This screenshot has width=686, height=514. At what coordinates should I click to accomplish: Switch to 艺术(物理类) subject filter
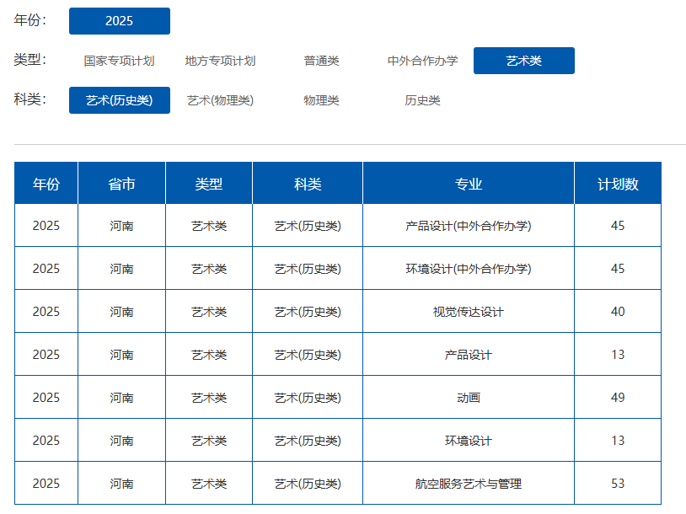pyautogui.click(x=221, y=100)
